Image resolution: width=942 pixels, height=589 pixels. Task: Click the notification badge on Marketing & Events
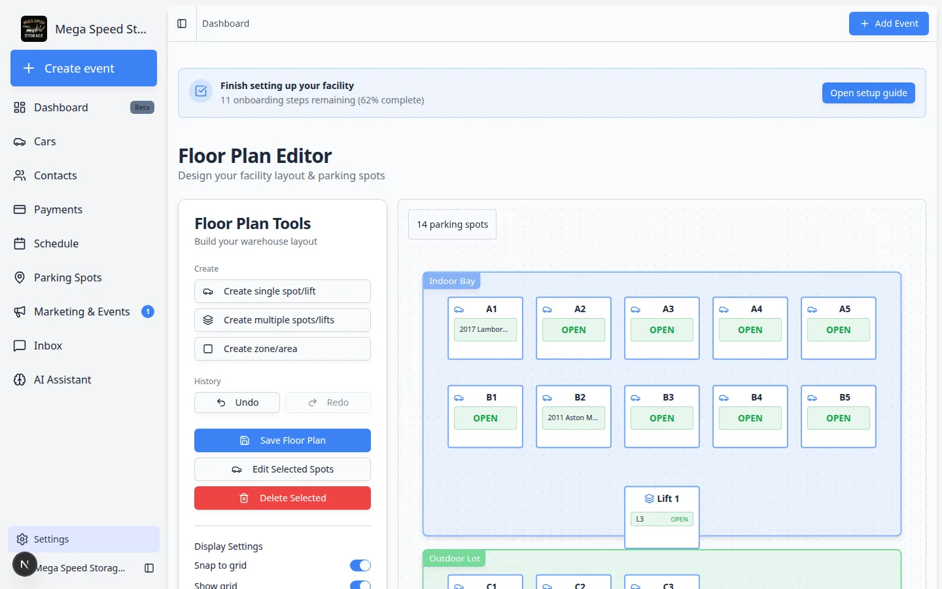click(x=148, y=312)
